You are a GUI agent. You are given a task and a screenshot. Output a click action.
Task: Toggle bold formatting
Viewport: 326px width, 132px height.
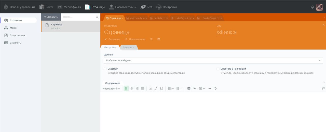[150, 89]
